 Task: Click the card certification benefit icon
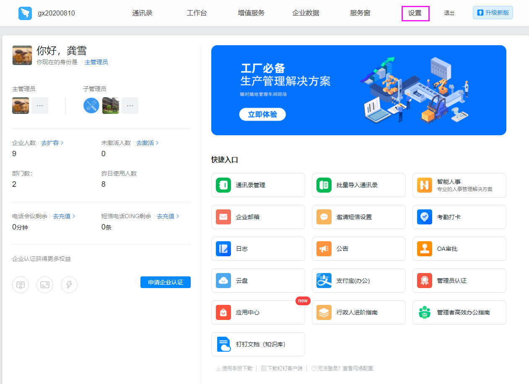tap(45, 285)
